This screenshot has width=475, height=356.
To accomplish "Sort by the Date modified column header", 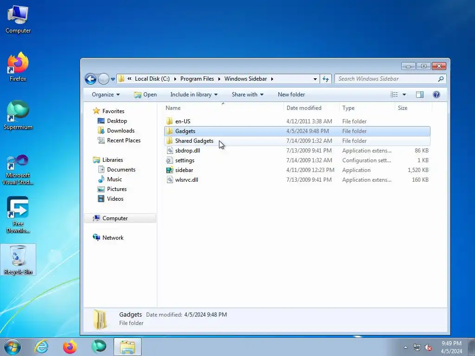I will tap(304, 108).
